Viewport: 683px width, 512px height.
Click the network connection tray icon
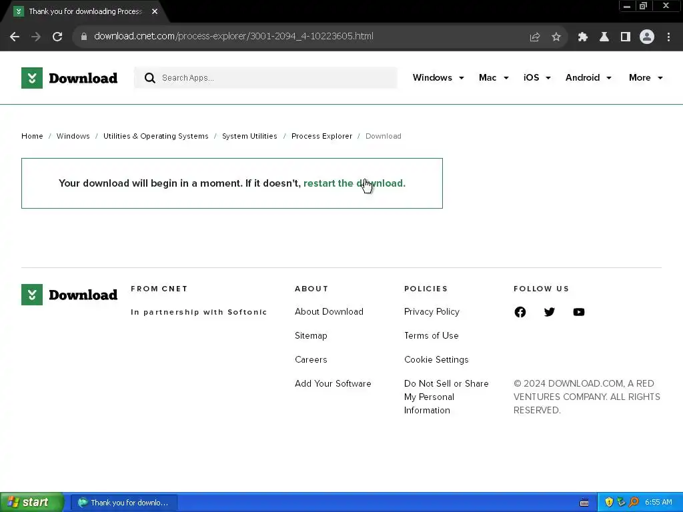621,502
